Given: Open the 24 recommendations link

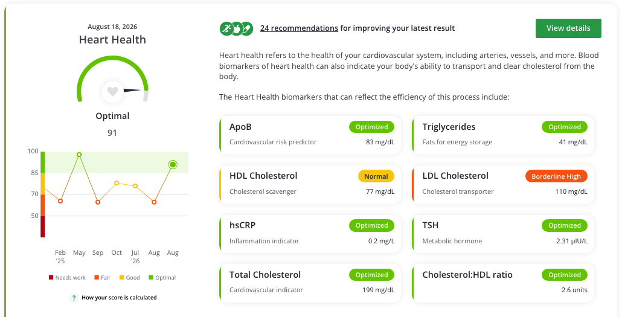Looking at the screenshot, I should coord(299,28).
